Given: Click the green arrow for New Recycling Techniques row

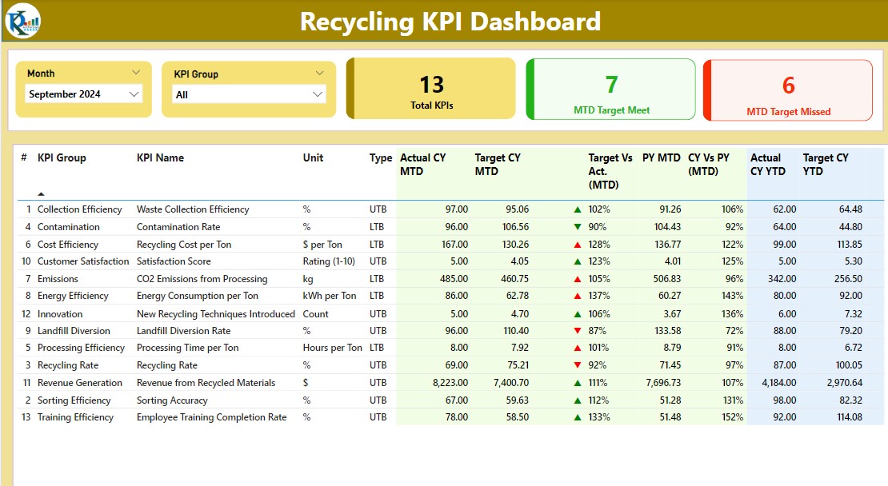Looking at the screenshot, I should click(578, 314).
